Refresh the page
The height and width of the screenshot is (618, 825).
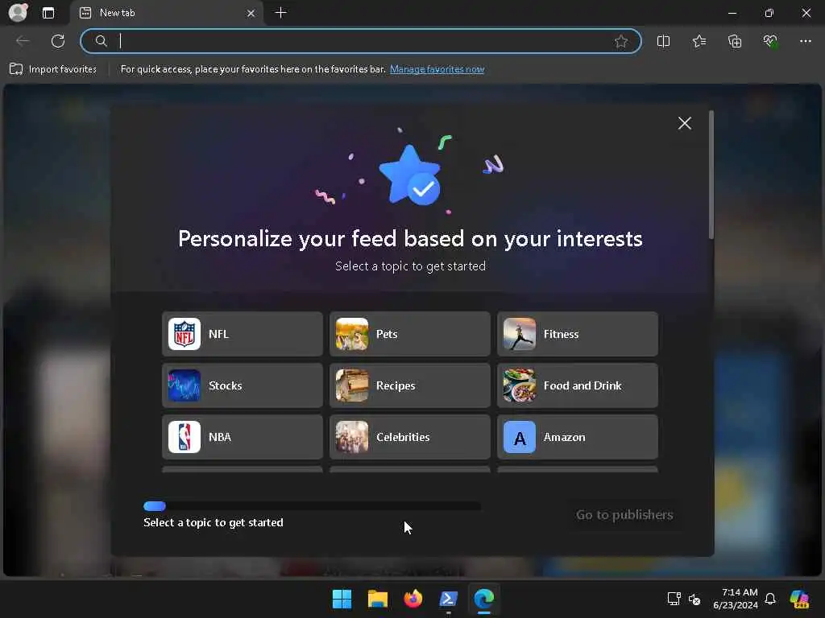(x=58, y=41)
